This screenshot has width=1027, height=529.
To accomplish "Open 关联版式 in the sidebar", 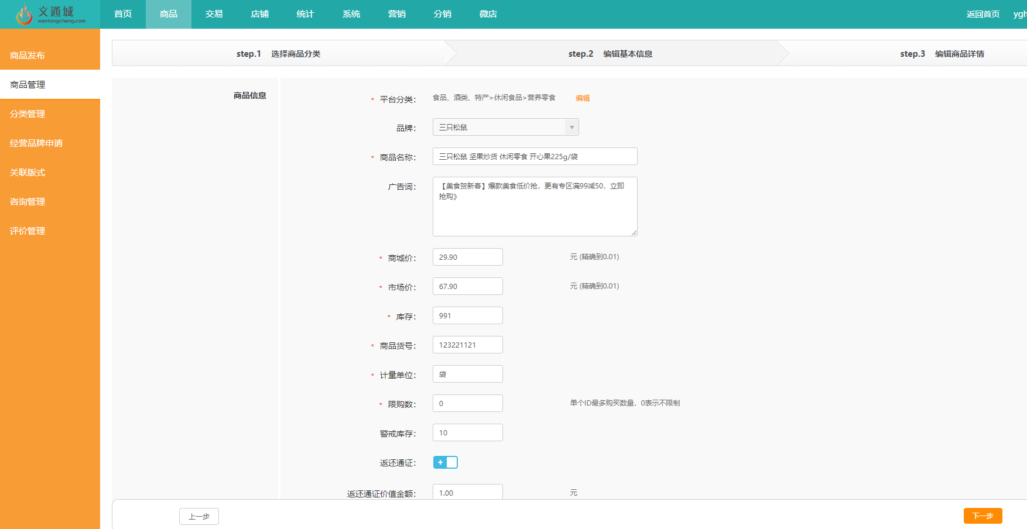I will tap(50, 172).
